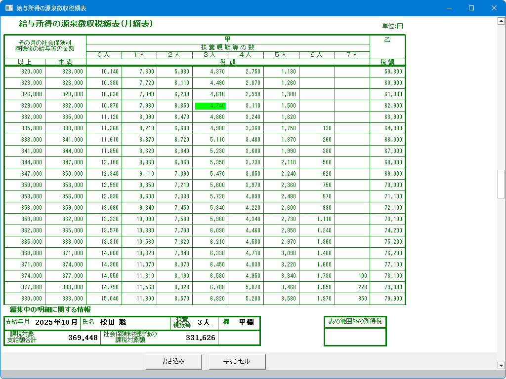This screenshot has height=379, width=506.
Task: Click the vertical scrollbar thumb
Action: tap(501, 184)
